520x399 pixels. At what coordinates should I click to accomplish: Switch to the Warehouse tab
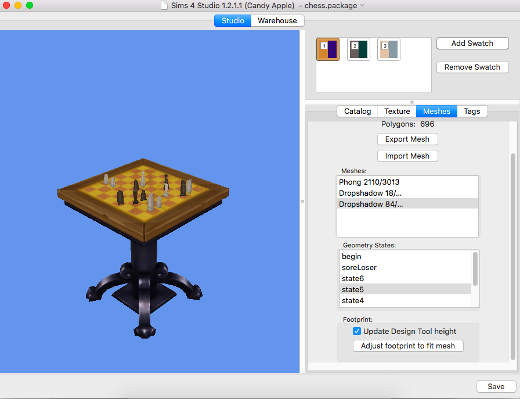(x=277, y=20)
